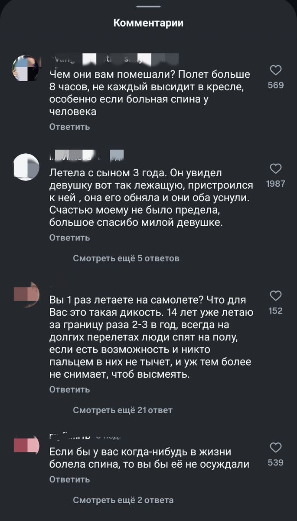The height and width of the screenshot is (521, 297).
Task: Tap the heart under the 152-likes comment
Action: click(276, 297)
